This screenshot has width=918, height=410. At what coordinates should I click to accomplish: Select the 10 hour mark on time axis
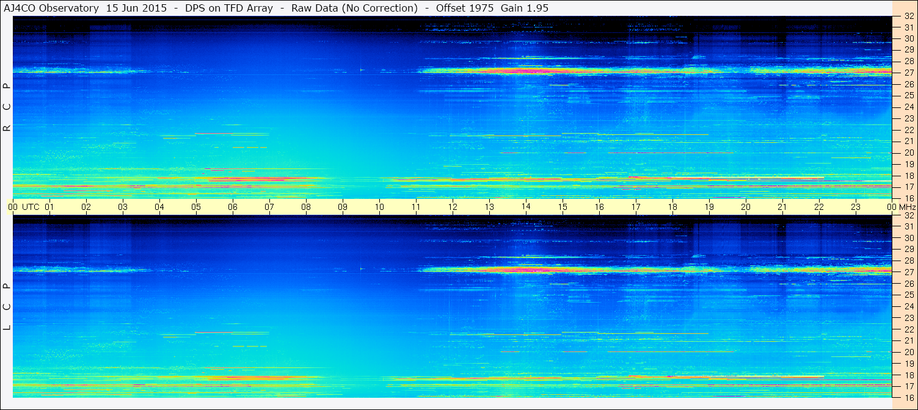coord(379,207)
